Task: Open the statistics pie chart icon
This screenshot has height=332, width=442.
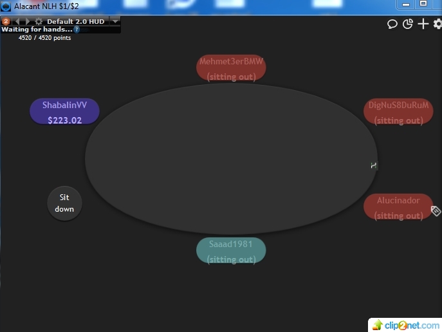Action: point(408,24)
